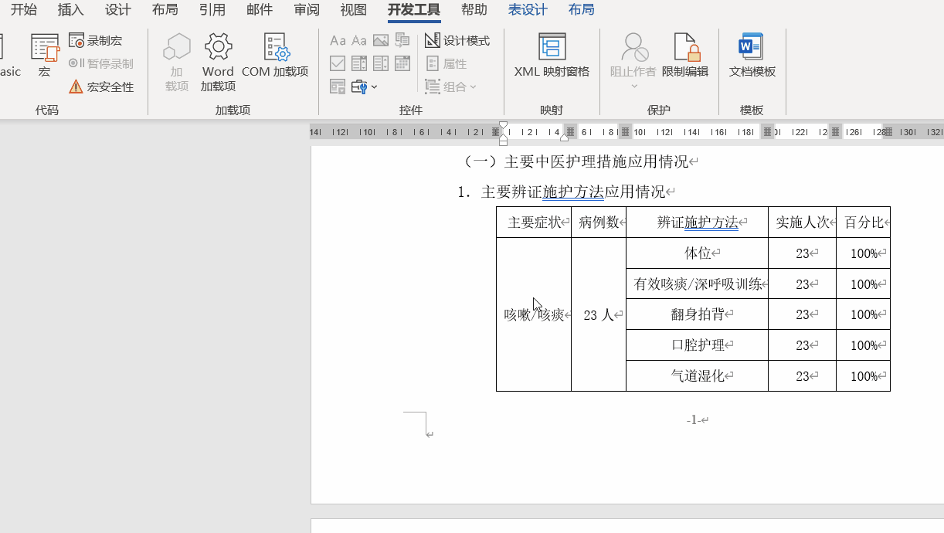
Task: Insert a picture content control
Action: (381, 40)
